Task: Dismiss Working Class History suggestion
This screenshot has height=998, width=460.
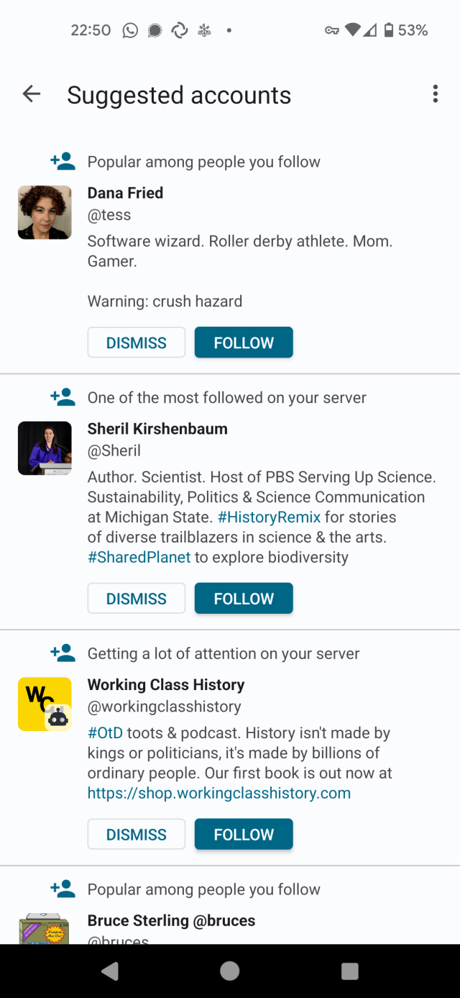Action: click(x=137, y=835)
